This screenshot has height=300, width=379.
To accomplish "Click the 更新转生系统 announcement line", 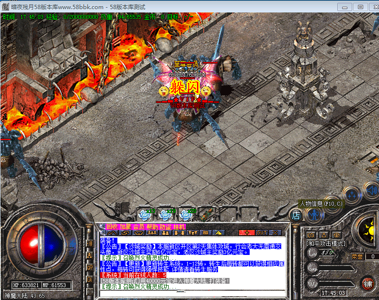I will point(192,266).
